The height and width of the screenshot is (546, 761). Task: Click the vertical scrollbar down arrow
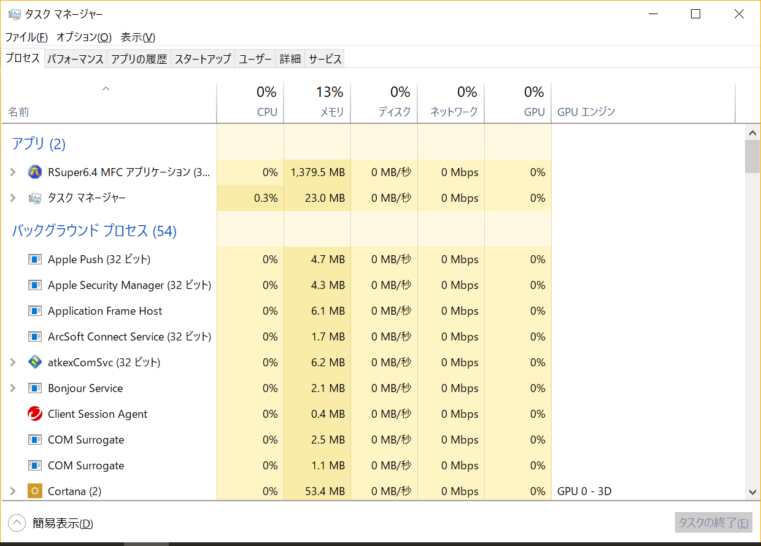pyautogui.click(x=752, y=491)
